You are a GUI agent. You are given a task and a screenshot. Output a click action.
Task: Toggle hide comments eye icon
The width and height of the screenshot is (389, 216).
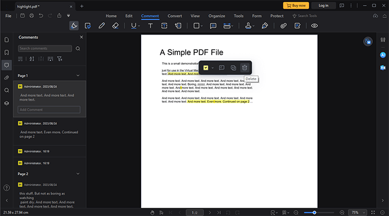(x=315, y=26)
